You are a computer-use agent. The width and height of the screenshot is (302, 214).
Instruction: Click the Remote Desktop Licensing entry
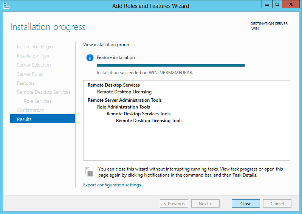pyautogui.click(x=124, y=92)
